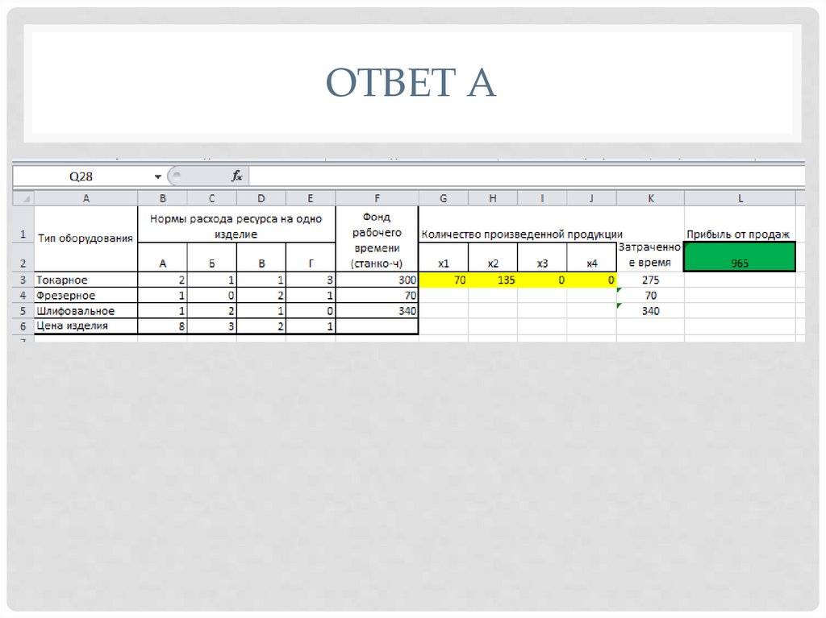Select row header 6
This screenshot has height=618, width=826.
[x=23, y=326]
